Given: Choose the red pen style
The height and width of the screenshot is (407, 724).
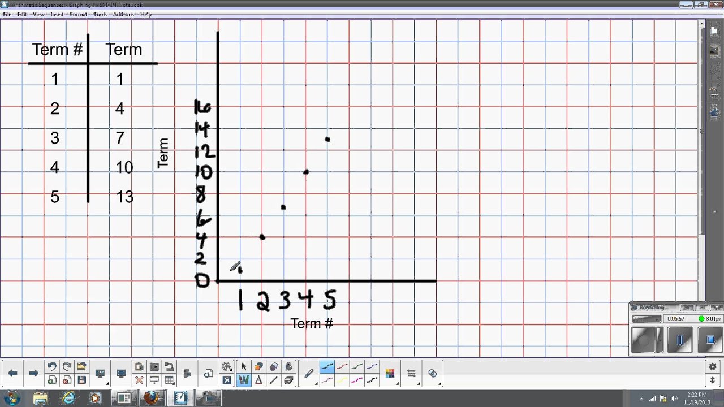Looking at the screenshot, I should coord(342,366).
